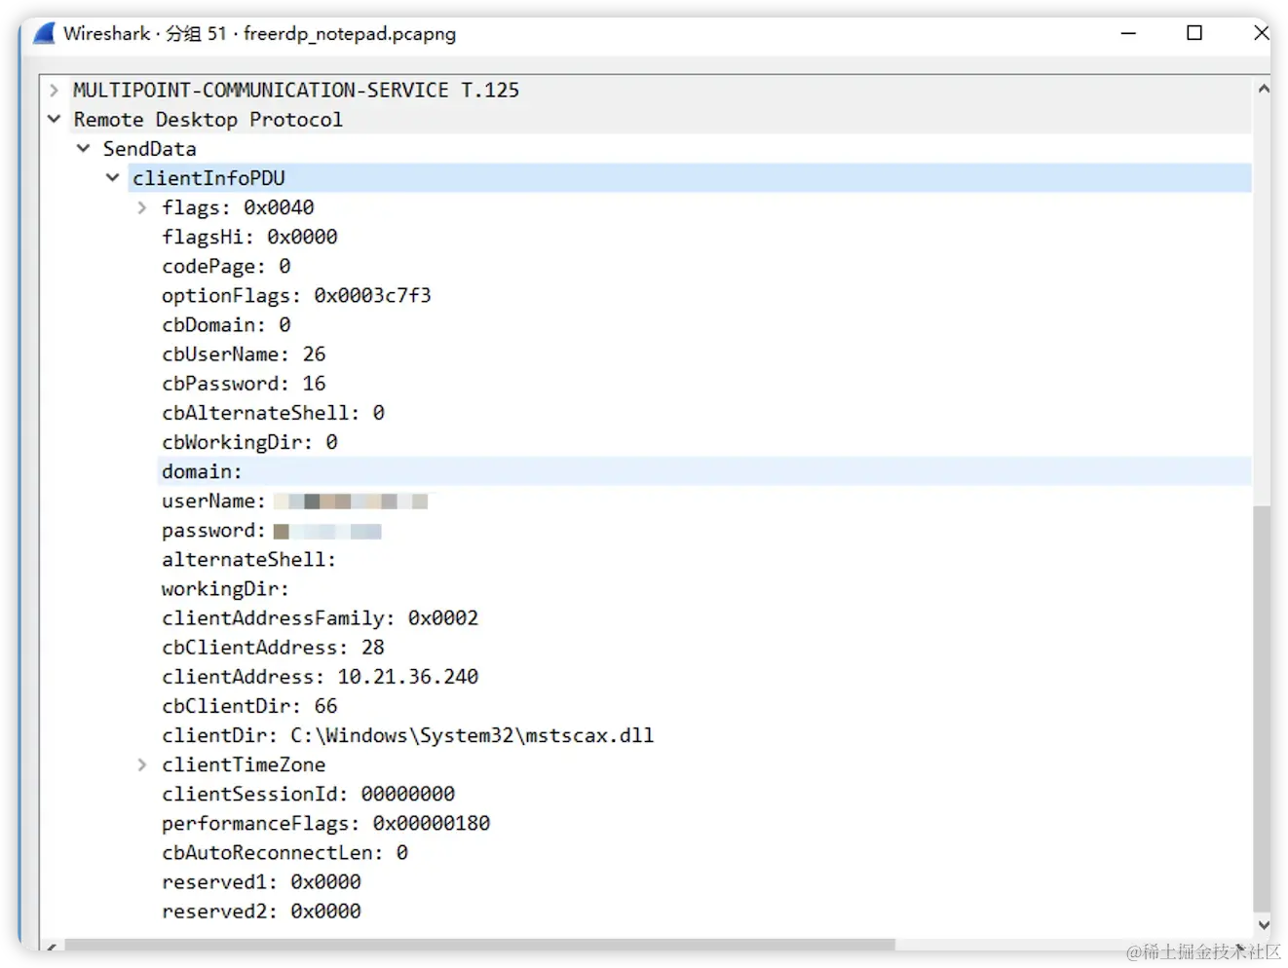This screenshot has width=1288, height=968.
Task: Click the horizontal scrollbar thumb
Action: pyautogui.click(x=479, y=946)
